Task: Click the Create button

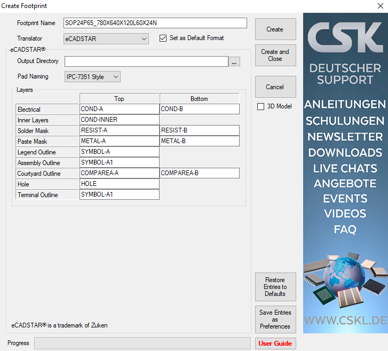Action: coord(275,29)
